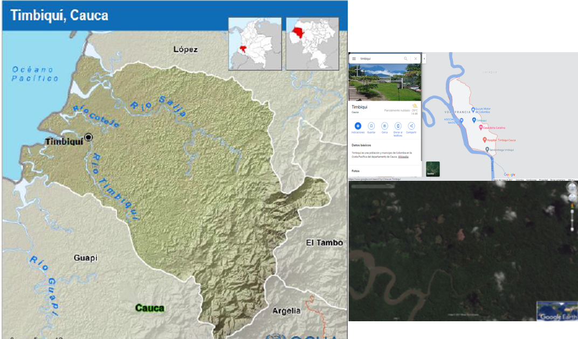Click the search magnifying glass icon
Image resolution: width=578 pixels, height=339 pixels.
pos(406,58)
